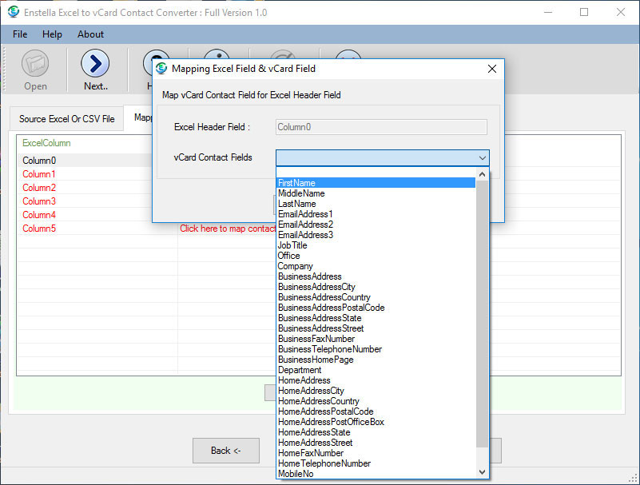Open the Help menu
640x485 pixels.
tap(52, 34)
